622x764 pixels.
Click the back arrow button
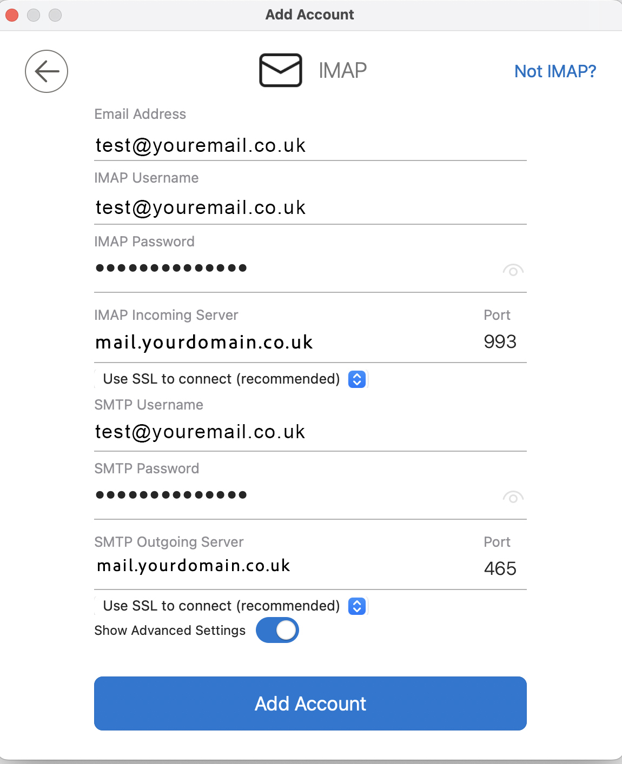(47, 71)
